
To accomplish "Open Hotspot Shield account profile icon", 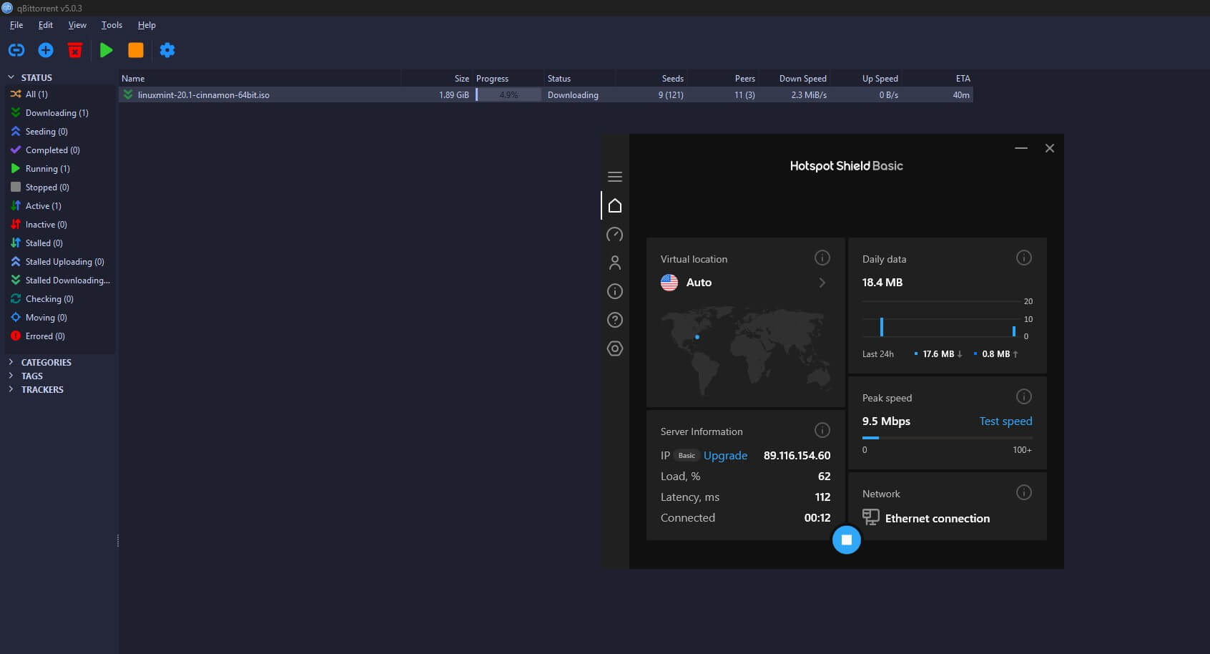I will click(x=615, y=263).
